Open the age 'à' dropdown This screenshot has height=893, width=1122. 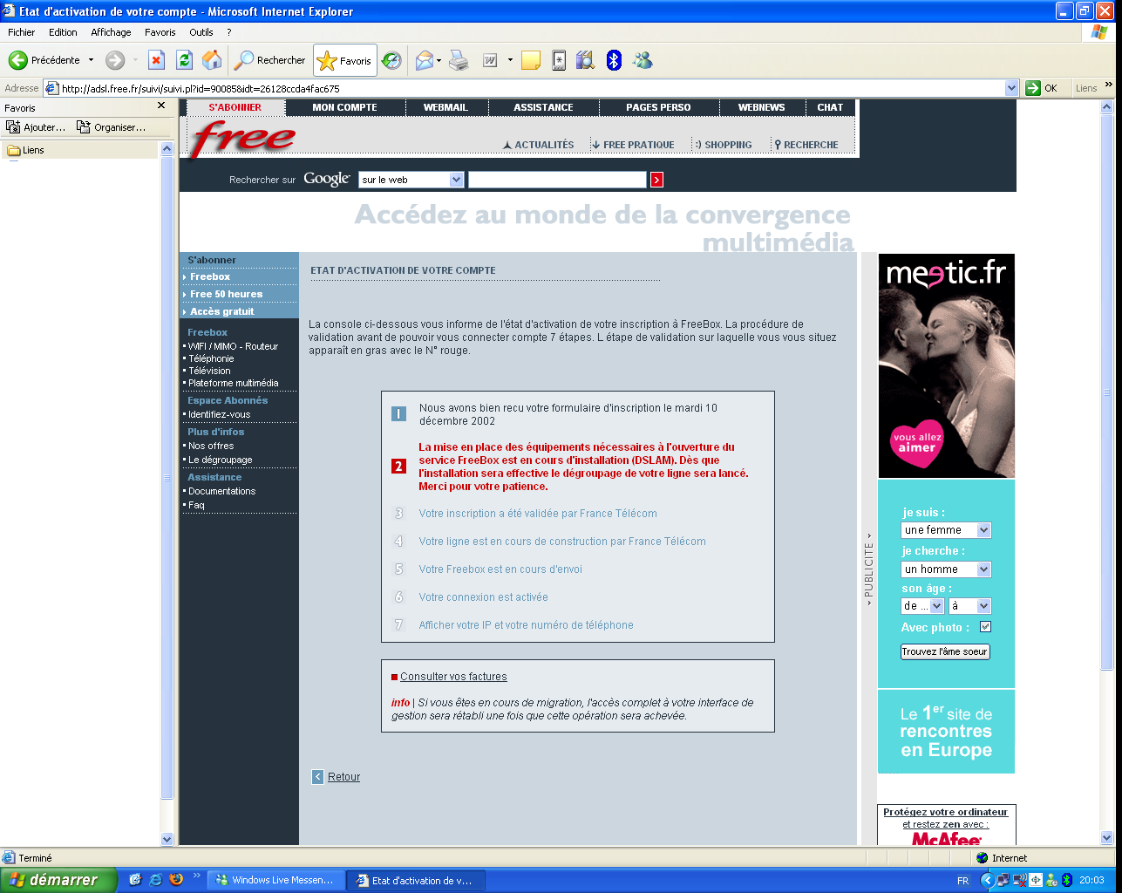[x=970, y=606]
